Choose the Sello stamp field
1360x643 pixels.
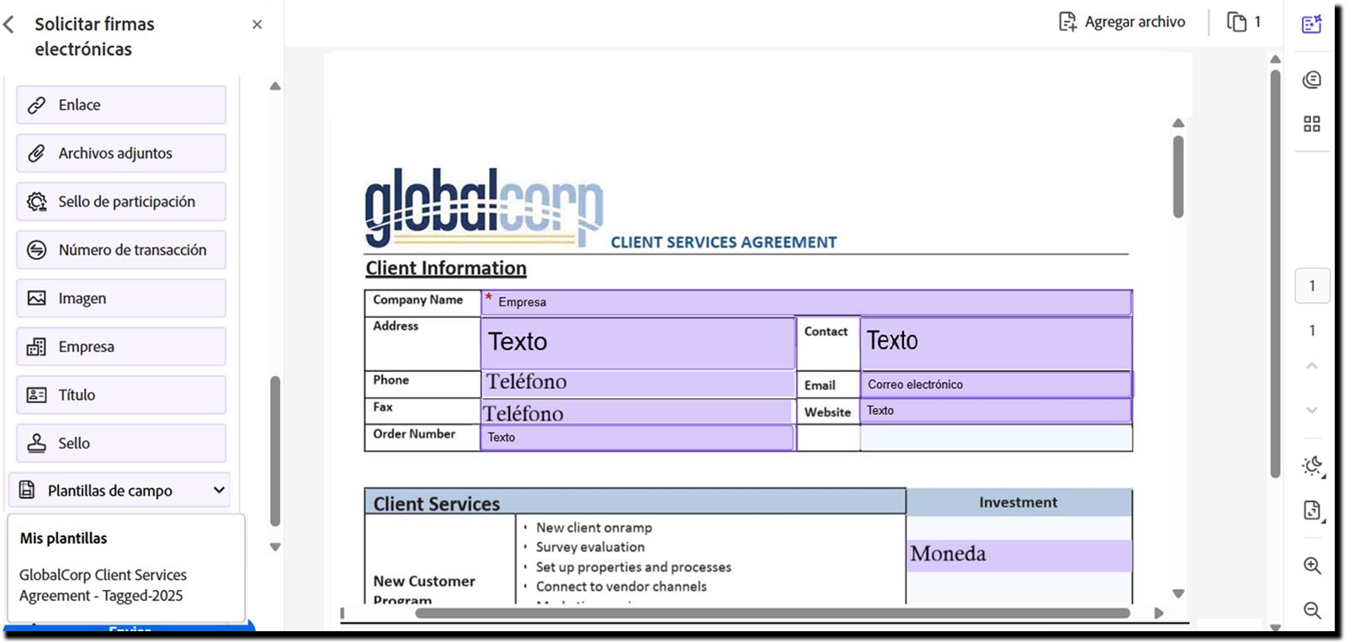point(121,444)
